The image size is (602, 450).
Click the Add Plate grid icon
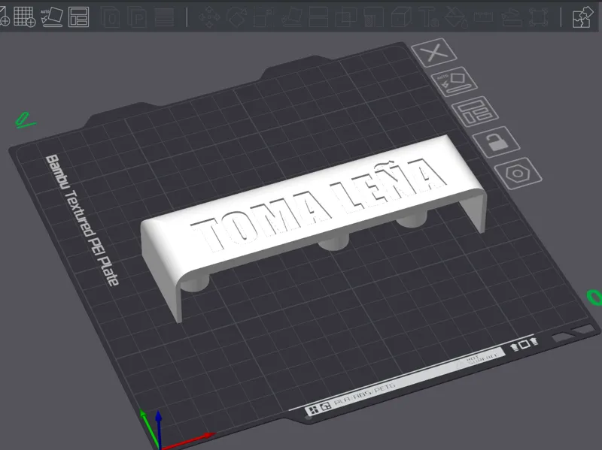pyautogui.click(x=24, y=17)
